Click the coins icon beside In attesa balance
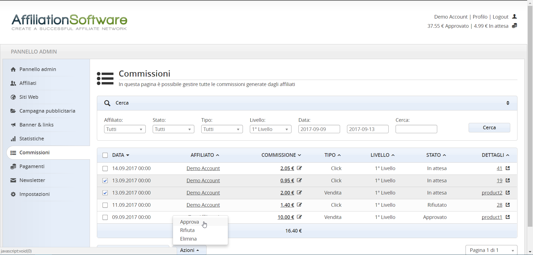Image resolution: width=533 pixels, height=255 pixels. pos(514,26)
